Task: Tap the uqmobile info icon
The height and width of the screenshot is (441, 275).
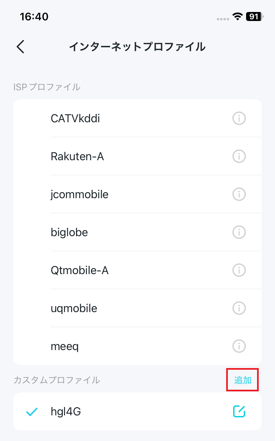Action: (x=239, y=308)
